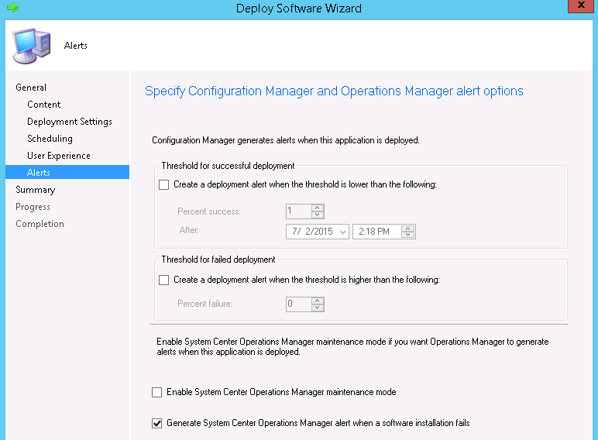
Task: Increase the Percent success value
Action: (318, 208)
